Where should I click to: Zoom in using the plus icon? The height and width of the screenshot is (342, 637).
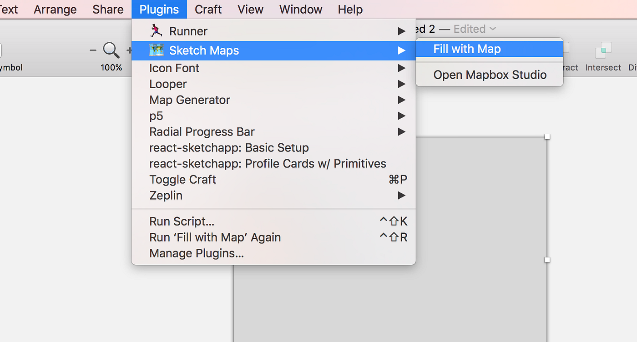pyautogui.click(x=130, y=50)
